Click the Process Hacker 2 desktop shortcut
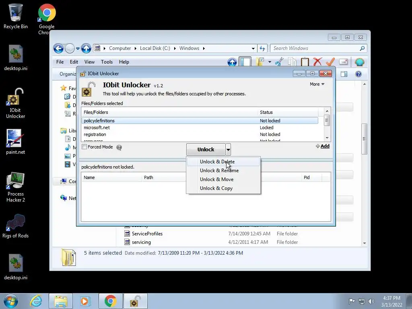This screenshot has width=412, height=309. pyautogui.click(x=16, y=187)
